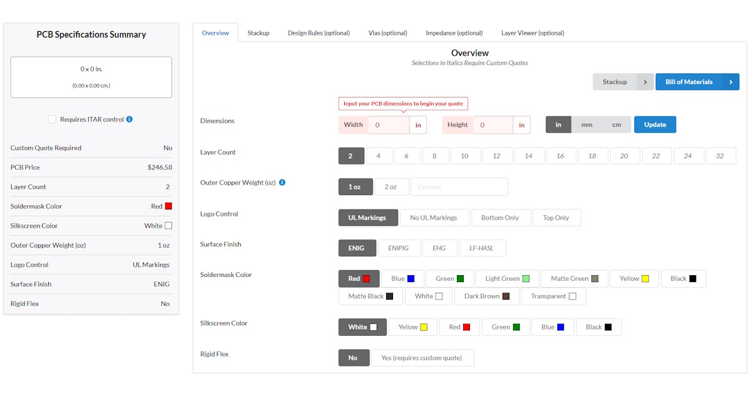This screenshot has height=394, width=751.
Task: Enable Rigid Flex with custom quote option
Action: coord(422,357)
